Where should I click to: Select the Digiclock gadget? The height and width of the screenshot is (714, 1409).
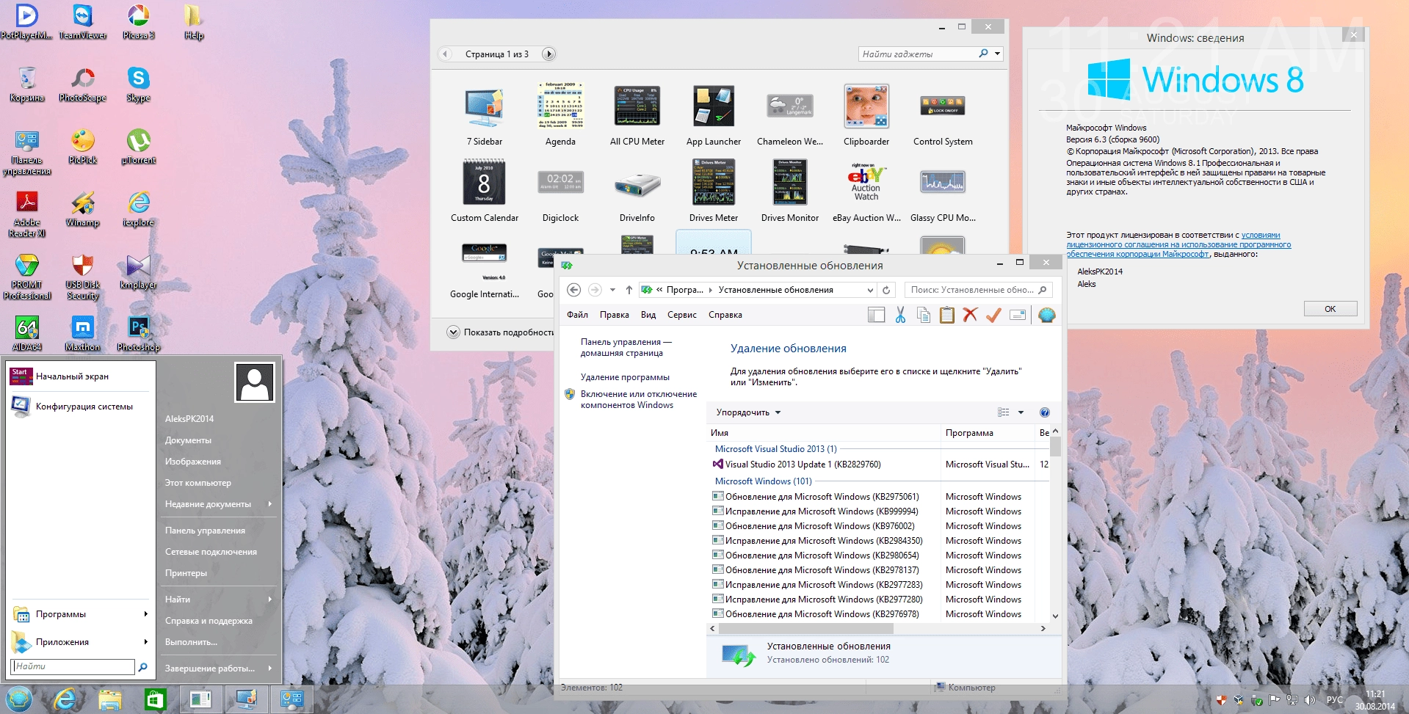(560, 192)
